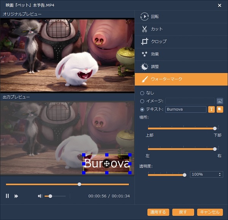Select the なし radio option
The height and width of the screenshot is (220, 228).
pos(142,93)
